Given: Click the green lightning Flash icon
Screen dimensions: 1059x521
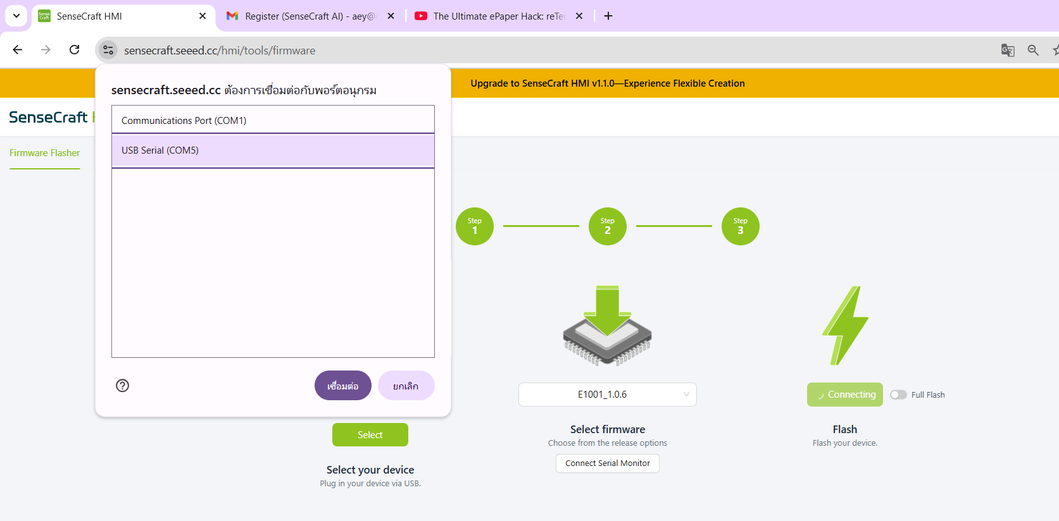Looking at the screenshot, I should 845,326.
